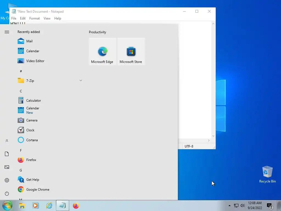Open Notepad Help menu
Image resolution: width=281 pixels, height=211 pixels.
pos(58,18)
